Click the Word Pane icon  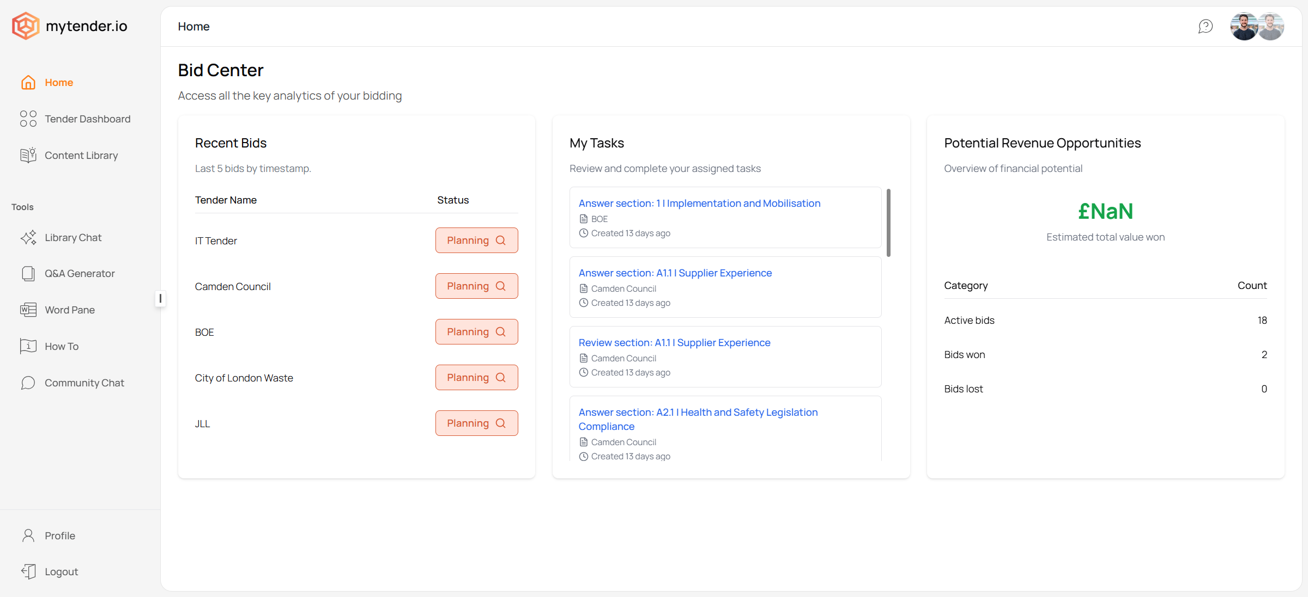pos(28,310)
